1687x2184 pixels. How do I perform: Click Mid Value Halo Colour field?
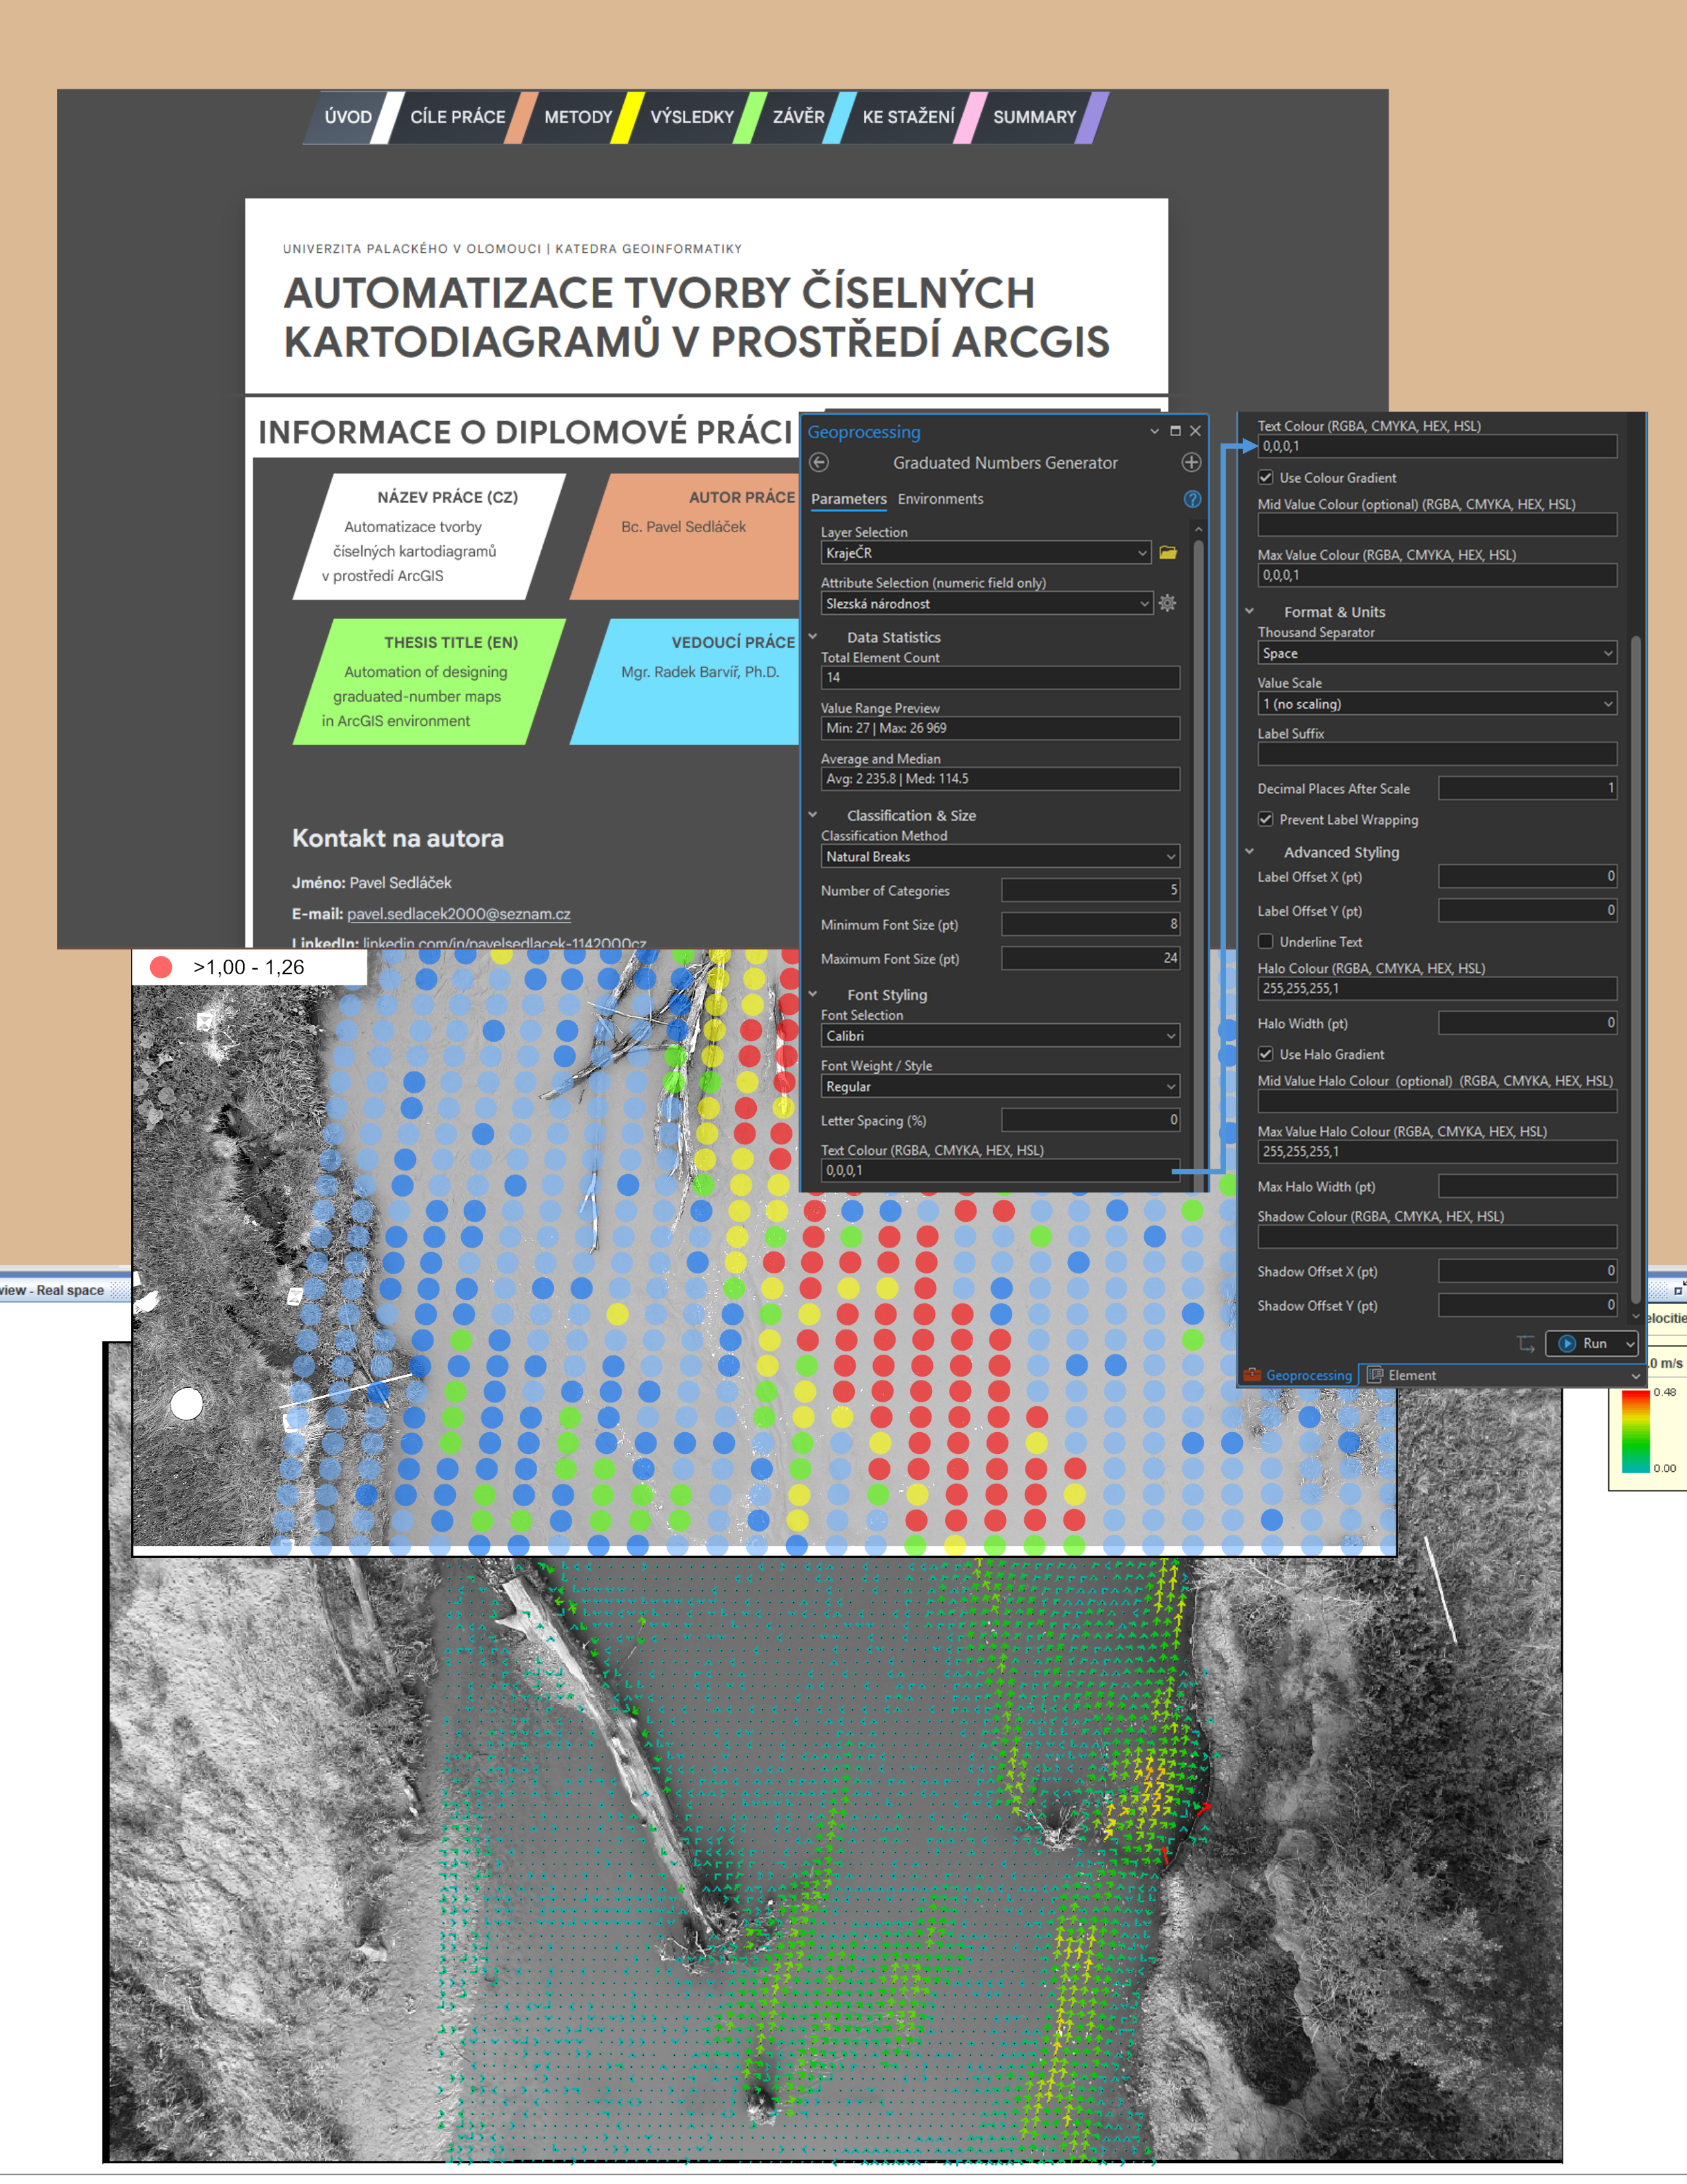(x=1437, y=1101)
